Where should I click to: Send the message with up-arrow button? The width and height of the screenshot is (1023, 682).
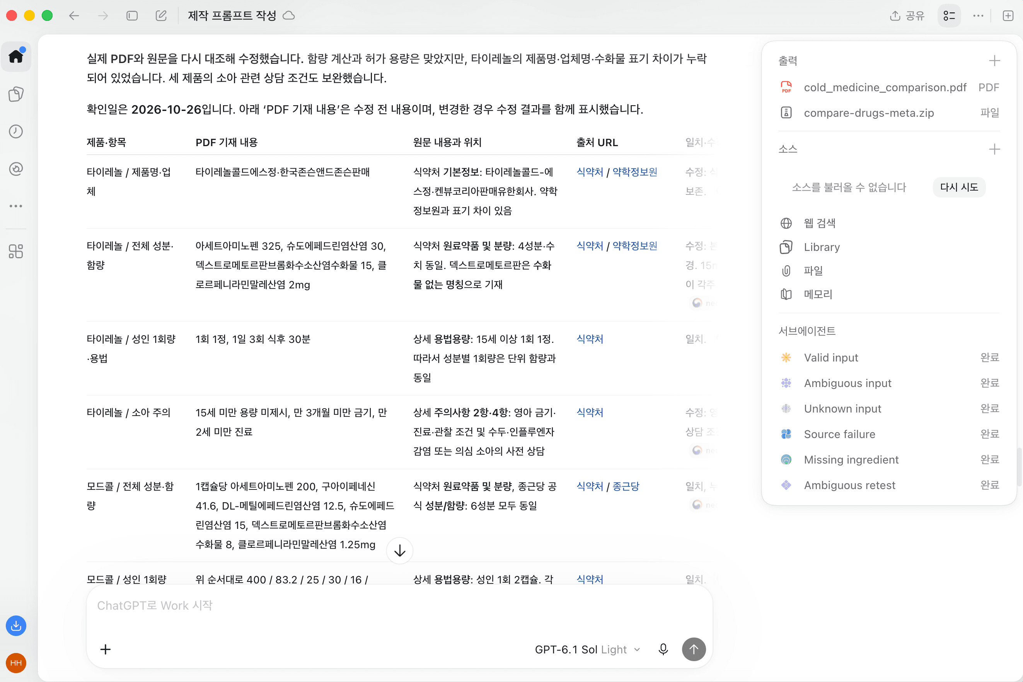pos(694,650)
